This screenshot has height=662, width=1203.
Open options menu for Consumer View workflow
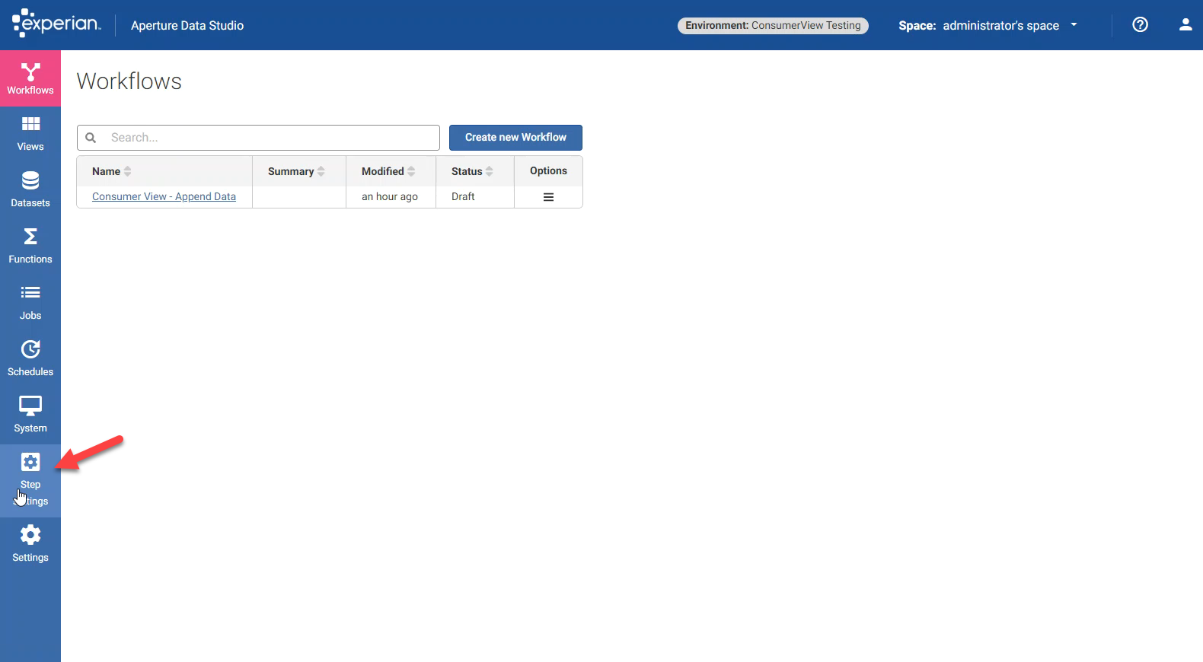point(548,197)
